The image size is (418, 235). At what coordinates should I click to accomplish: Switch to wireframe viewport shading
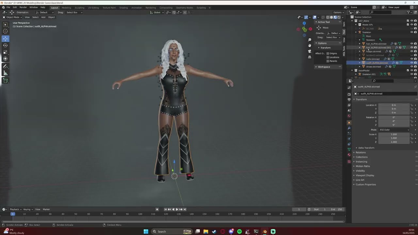coord(328,17)
